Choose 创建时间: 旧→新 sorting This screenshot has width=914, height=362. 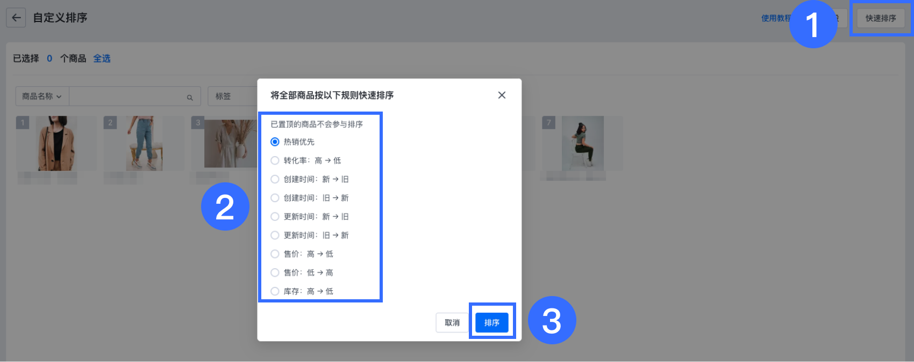tap(275, 198)
